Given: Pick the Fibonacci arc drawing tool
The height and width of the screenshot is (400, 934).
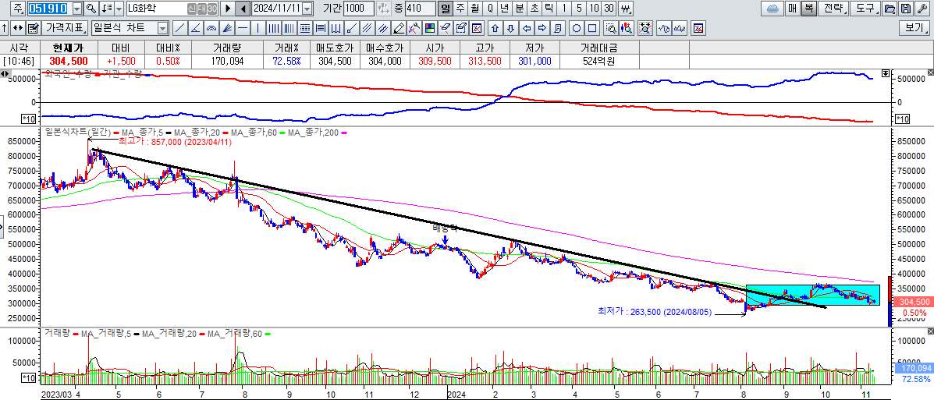Looking at the screenshot, I should coord(211,28).
